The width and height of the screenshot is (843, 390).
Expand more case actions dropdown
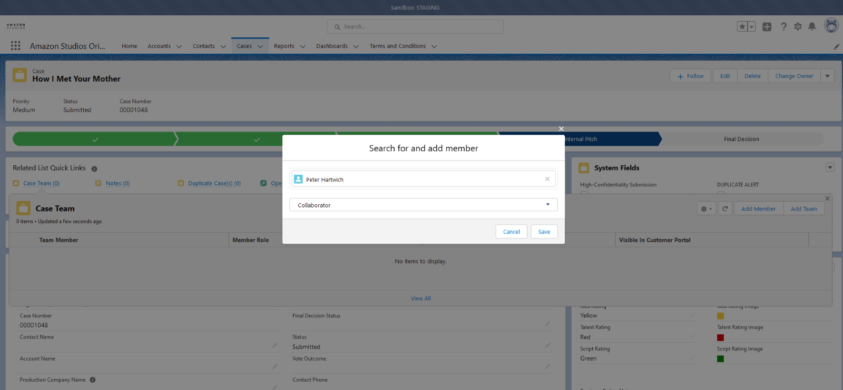[x=828, y=76]
